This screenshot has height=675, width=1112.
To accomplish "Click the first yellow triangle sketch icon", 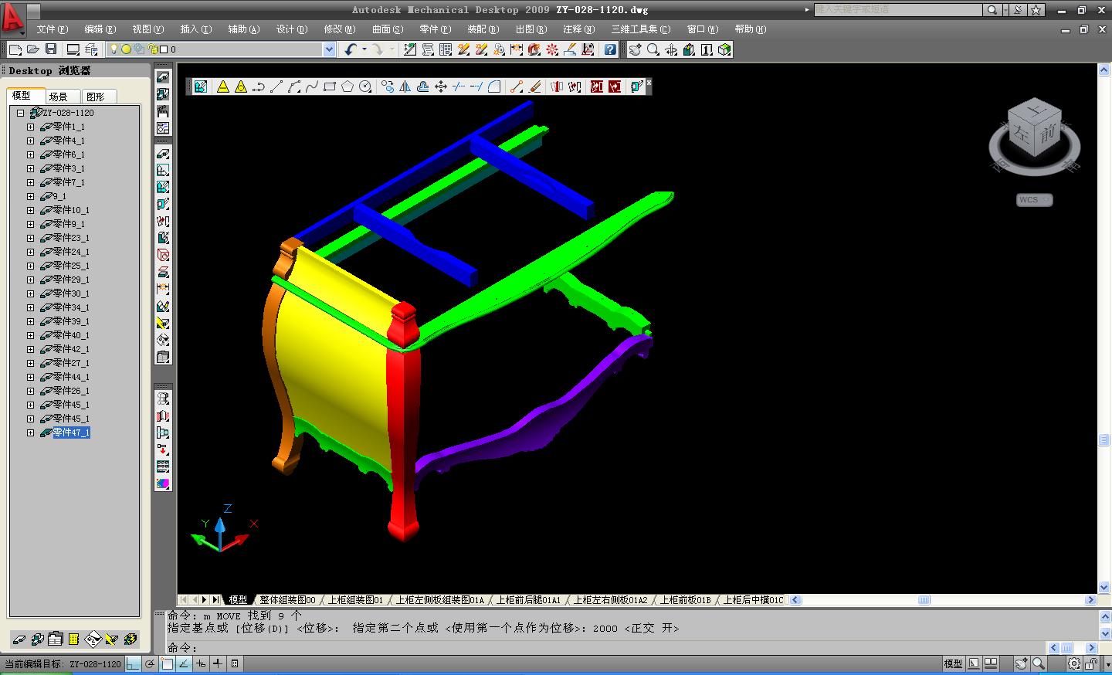I will 223,86.
